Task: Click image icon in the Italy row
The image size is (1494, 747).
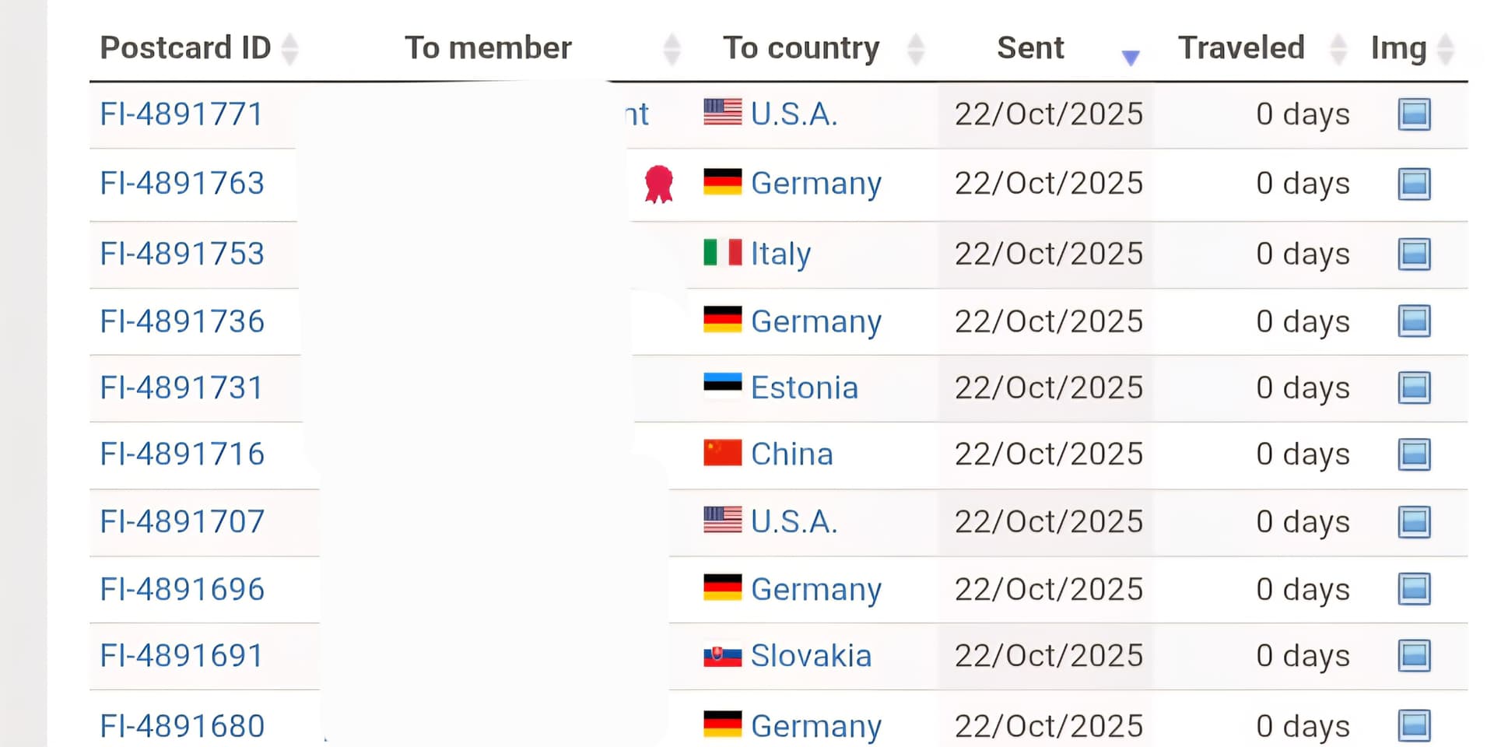Action: tap(1414, 254)
